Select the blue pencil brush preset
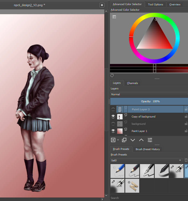The image size is (188, 201). point(117,171)
